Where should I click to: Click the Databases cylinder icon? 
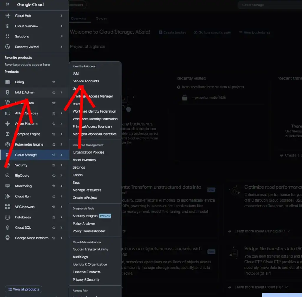coord(7,217)
